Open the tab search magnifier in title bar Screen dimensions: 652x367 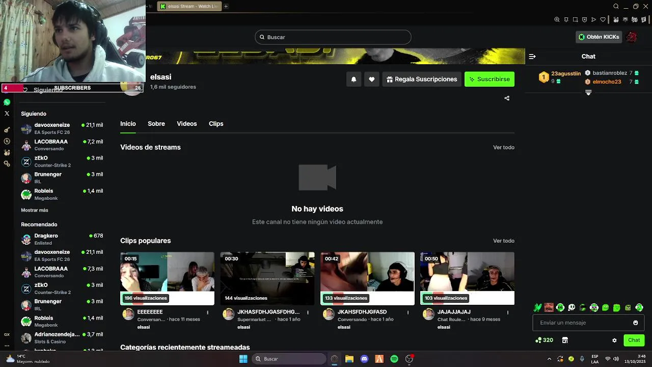click(x=616, y=7)
